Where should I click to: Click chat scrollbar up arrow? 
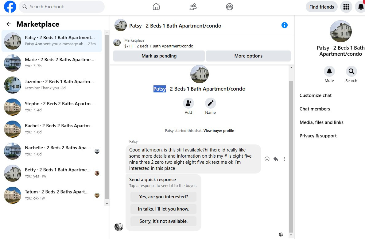pyautogui.click(x=291, y=68)
